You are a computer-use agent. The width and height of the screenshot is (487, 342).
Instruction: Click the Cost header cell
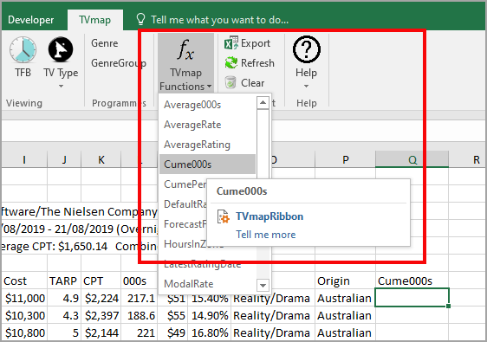24,281
